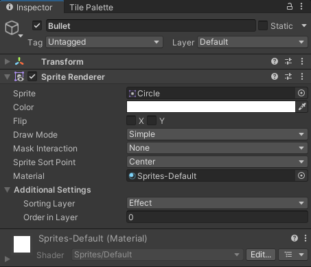Switch to the Tile Palette tab
Viewport: 311px width, 267px height.
point(91,8)
